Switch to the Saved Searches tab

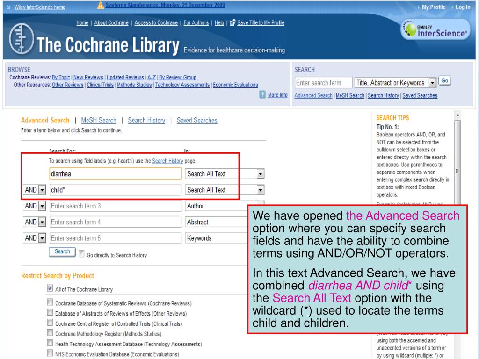tap(197, 120)
